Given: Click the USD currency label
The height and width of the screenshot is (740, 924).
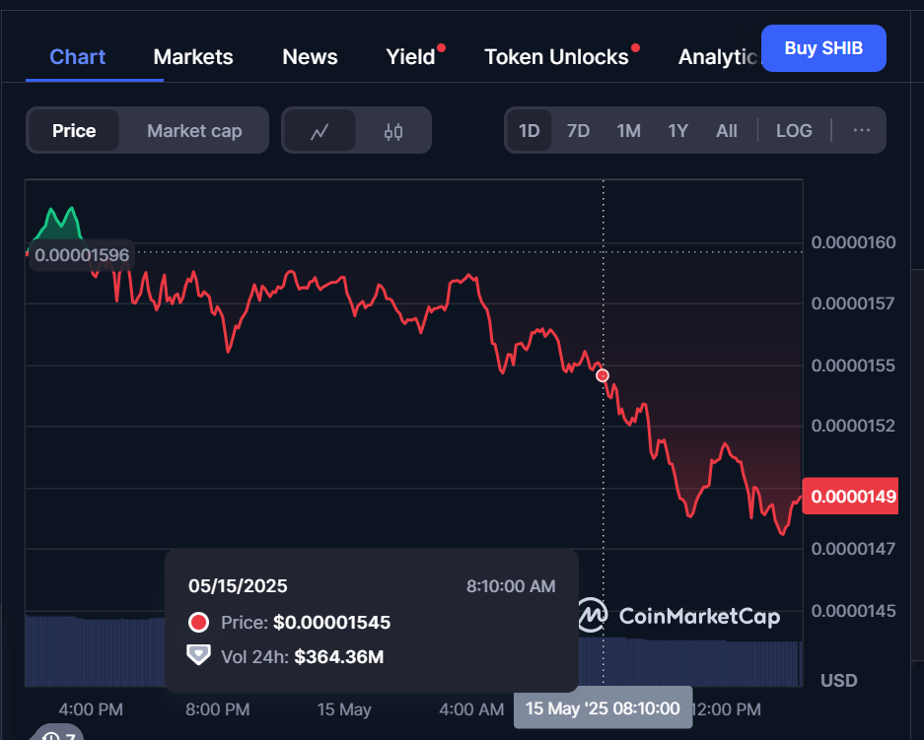Looking at the screenshot, I should (x=838, y=681).
